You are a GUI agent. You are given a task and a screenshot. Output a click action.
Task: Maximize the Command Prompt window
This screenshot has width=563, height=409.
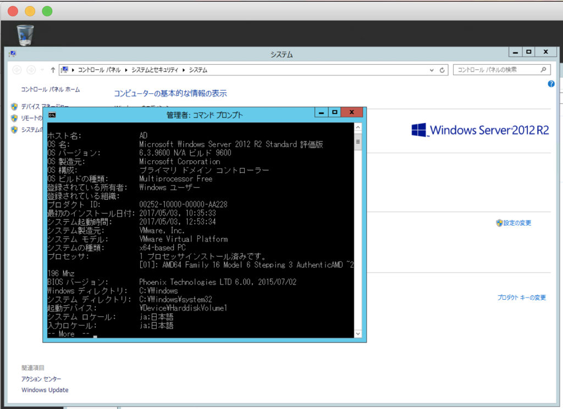pyautogui.click(x=335, y=113)
